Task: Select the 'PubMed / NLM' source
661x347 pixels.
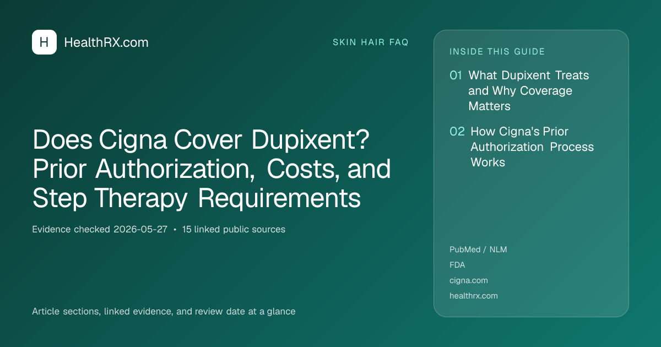Action: click(478, 250)
